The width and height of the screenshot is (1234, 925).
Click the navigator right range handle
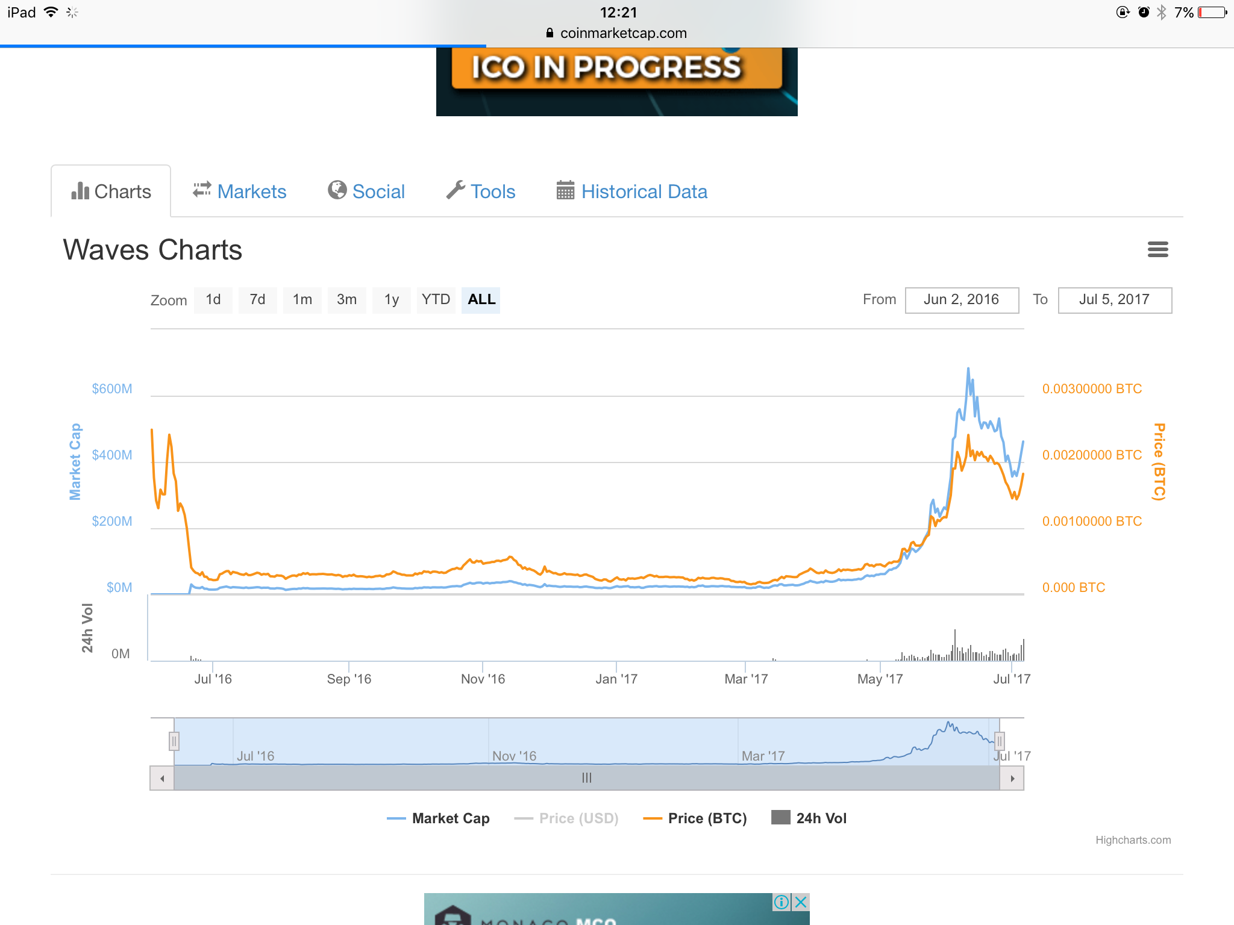point(999,741)
